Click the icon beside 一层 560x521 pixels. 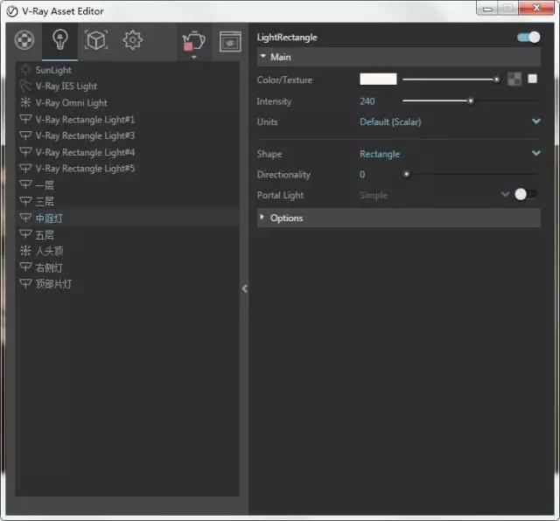pos(25,184)
